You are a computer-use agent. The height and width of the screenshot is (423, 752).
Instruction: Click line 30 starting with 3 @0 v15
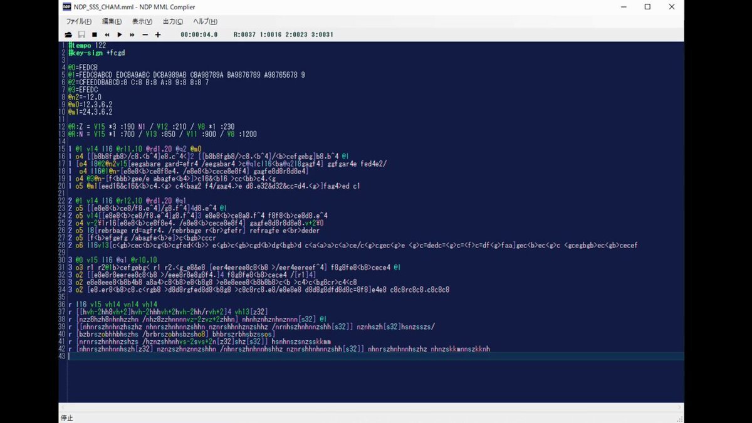point(113,260)
